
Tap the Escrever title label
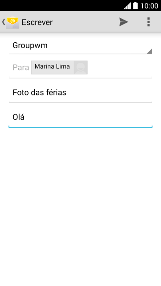click(x=37, y=22)
